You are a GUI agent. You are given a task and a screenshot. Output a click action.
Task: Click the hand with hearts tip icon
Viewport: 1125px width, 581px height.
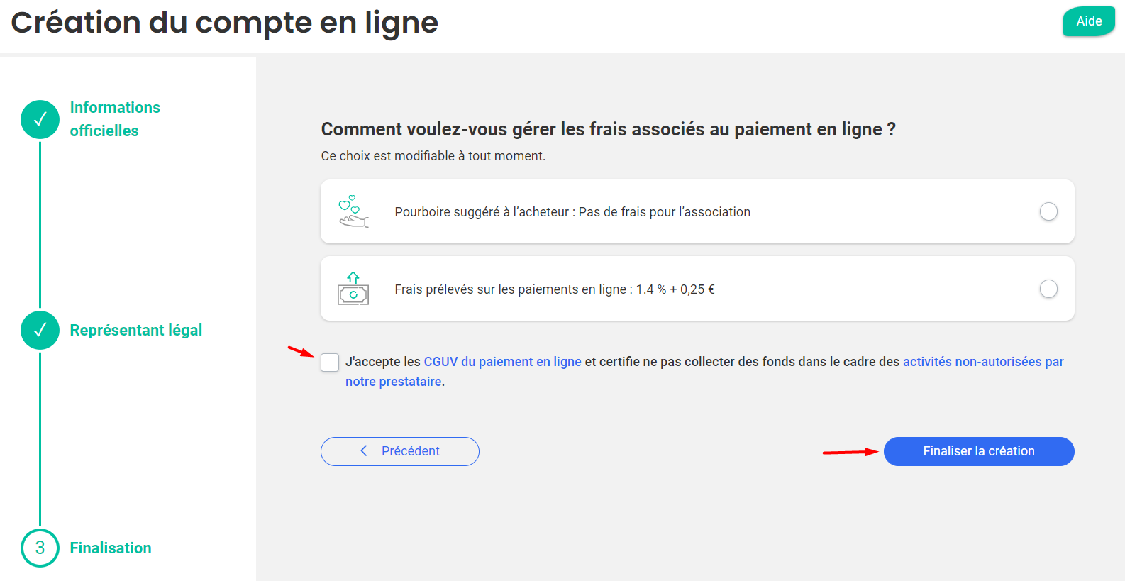[x=353, y=211]
